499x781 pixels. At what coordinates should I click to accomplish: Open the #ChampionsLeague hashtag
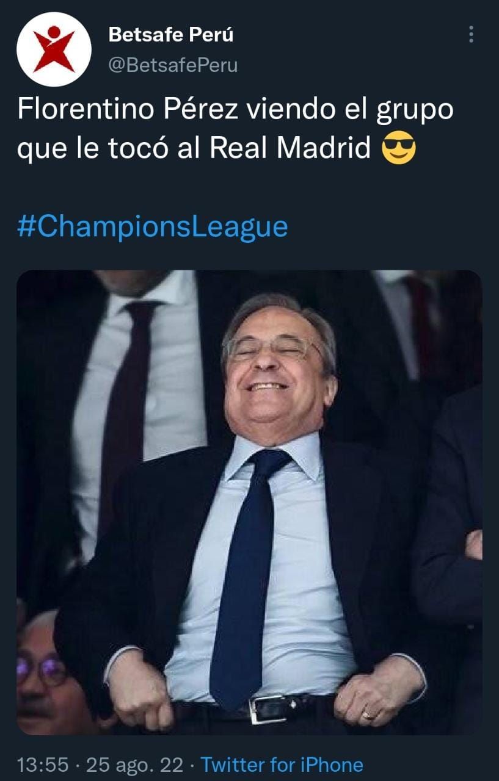(152, 227)
